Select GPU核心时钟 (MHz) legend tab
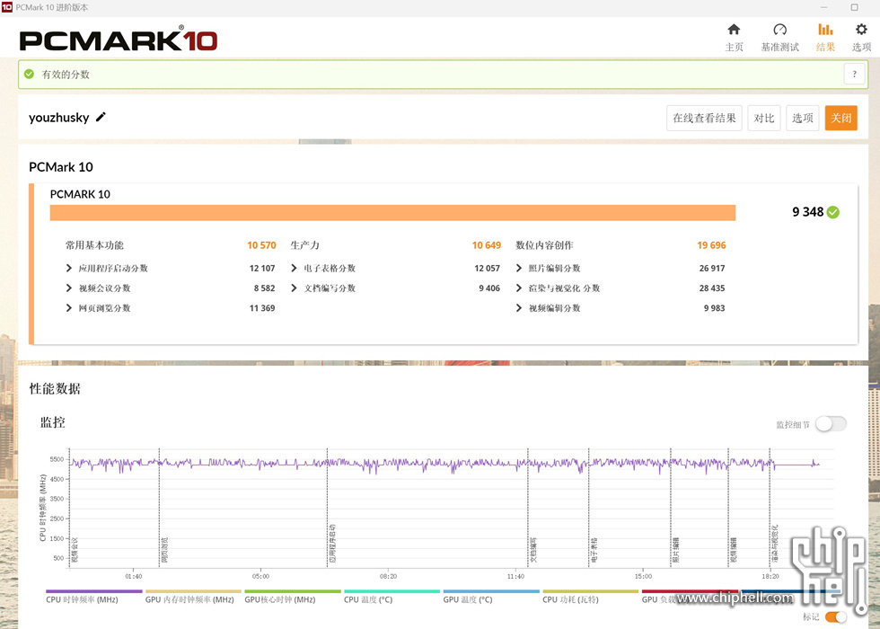Image resolution: width=880 pixels, height=629 pixels. pyautogui.click(x=293, y=597)
